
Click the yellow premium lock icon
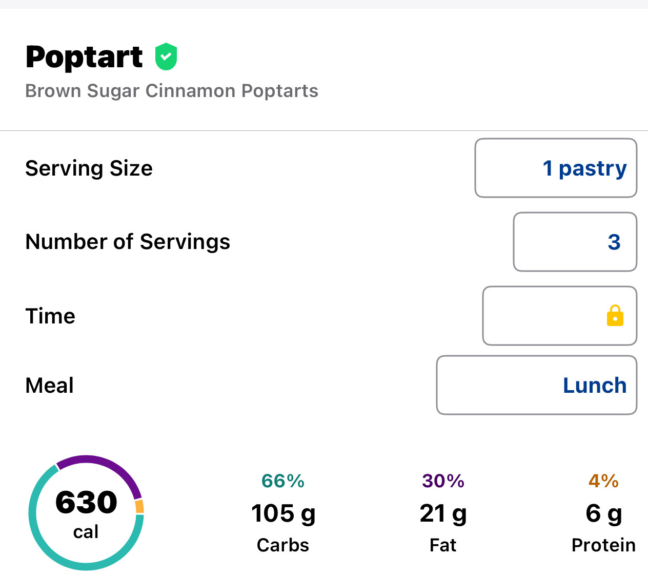pyautogui.click(x=615, y=316)
